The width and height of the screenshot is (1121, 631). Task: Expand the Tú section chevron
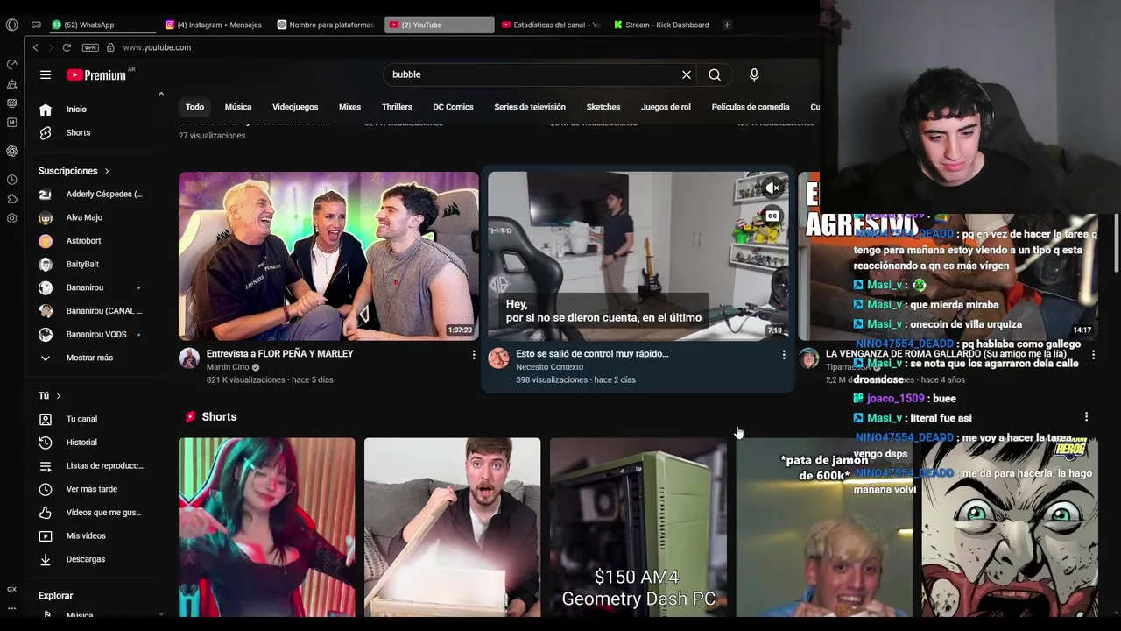point(59,396)
